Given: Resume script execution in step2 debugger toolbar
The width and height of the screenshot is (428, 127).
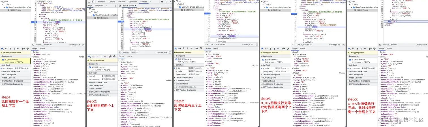Looking at the screenshot, I should pyautogui.click(x=89, y=56).
